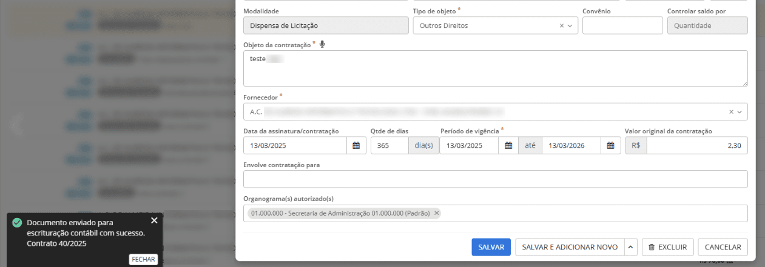765x267 pixels.
Task: Open calendar for vigência start date 13/03/2025
Action: click(x=508, y=145)
